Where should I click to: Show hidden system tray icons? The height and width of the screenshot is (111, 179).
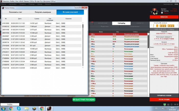(x=160, y=109)
